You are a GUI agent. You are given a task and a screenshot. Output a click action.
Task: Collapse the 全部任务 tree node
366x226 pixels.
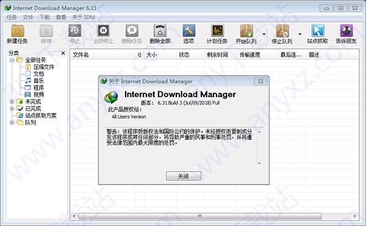[x=12, y=60]
